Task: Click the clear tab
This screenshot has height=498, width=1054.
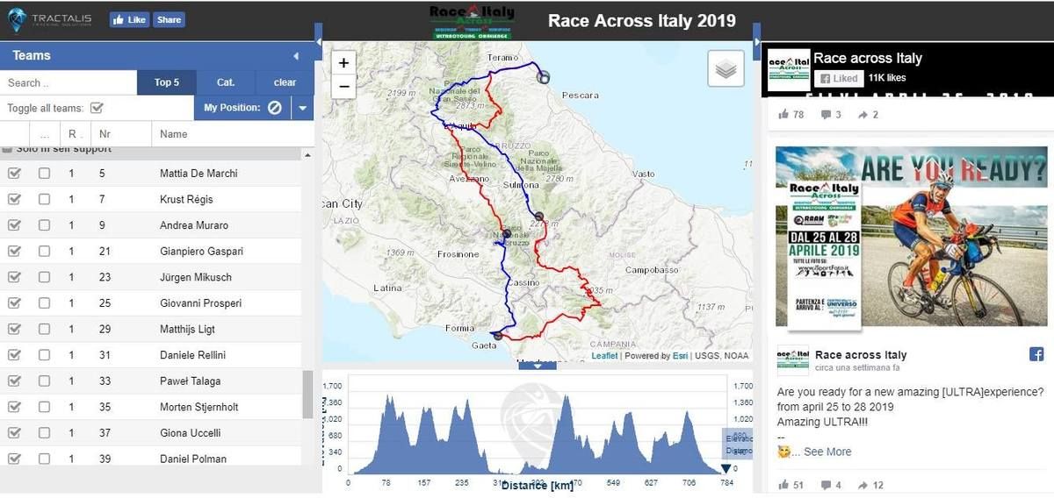Action: (x=285, y=82)
